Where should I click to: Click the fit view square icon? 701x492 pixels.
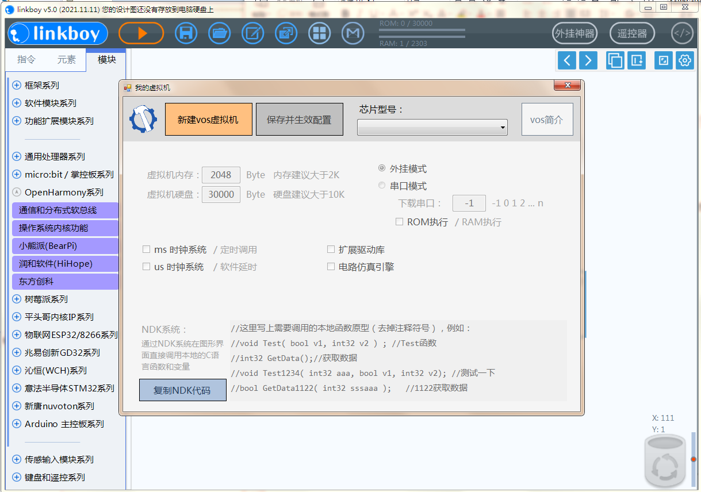point(664,60)
